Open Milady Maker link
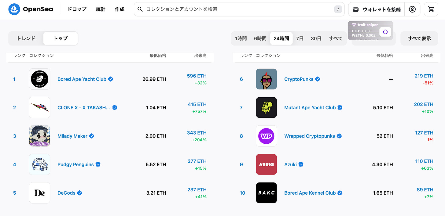 tap(72, 136)
